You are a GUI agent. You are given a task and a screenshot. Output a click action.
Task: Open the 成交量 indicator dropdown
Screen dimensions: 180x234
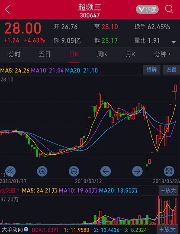[x=10, y=190]
